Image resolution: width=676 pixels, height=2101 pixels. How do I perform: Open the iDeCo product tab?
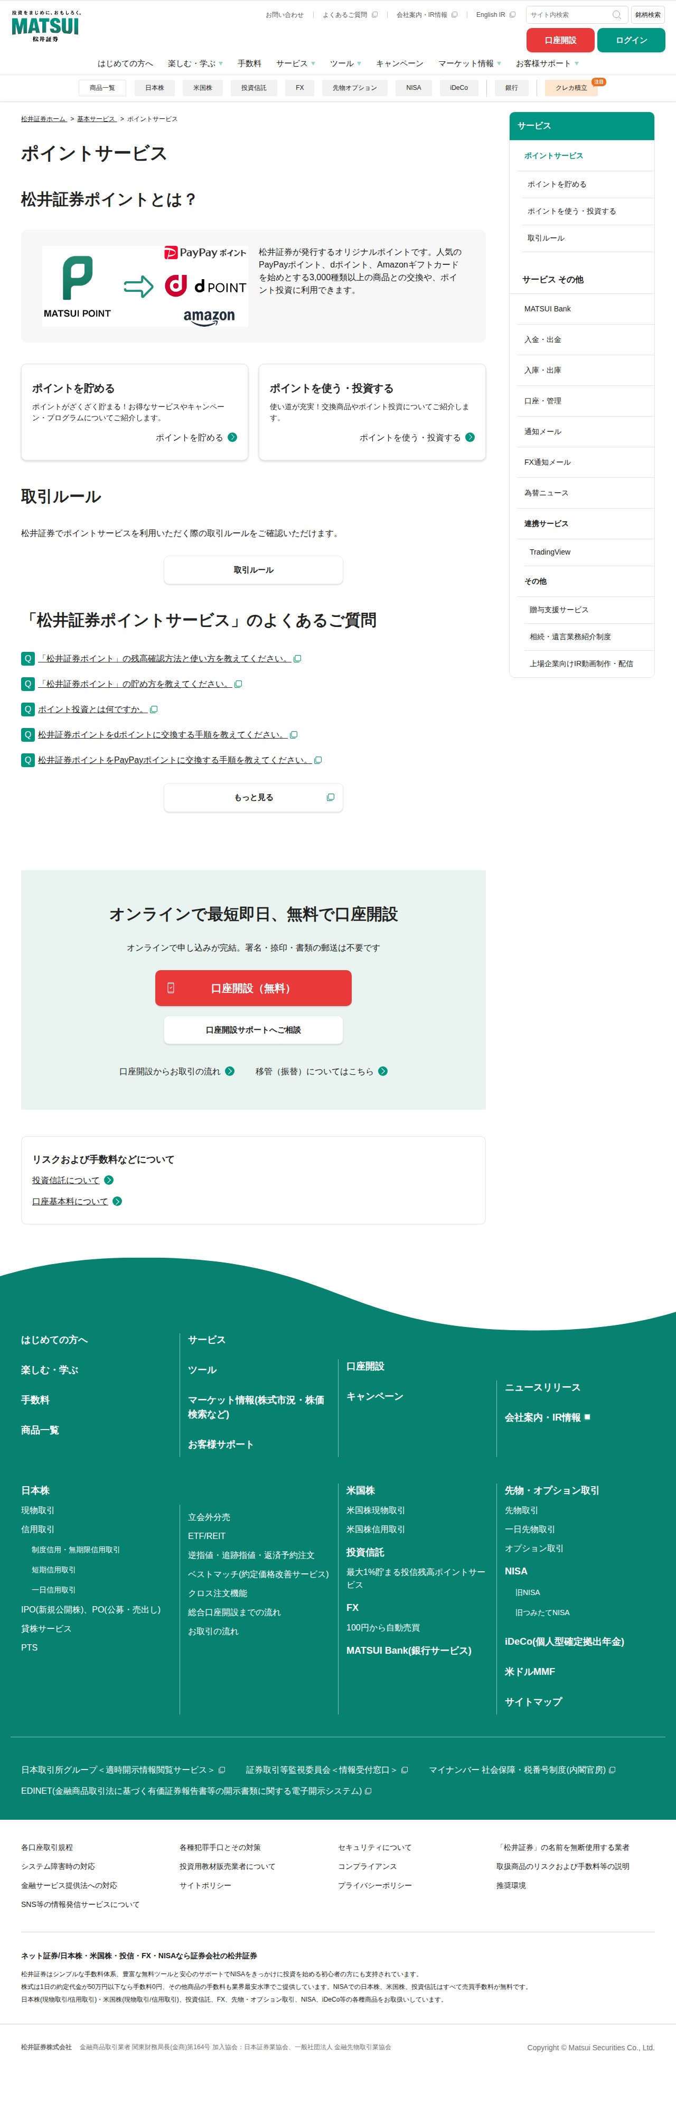[459, 88]
